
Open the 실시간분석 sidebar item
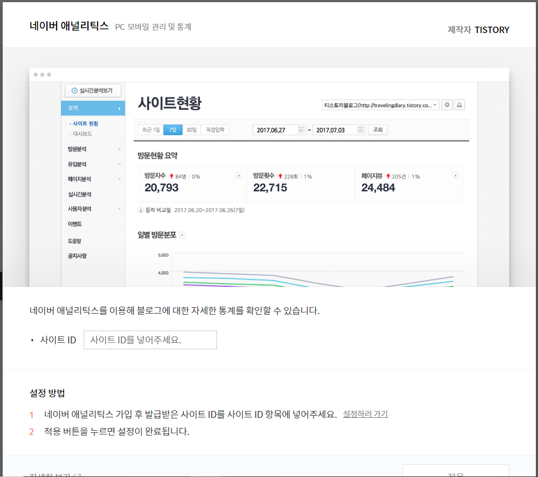pos(79,194)
